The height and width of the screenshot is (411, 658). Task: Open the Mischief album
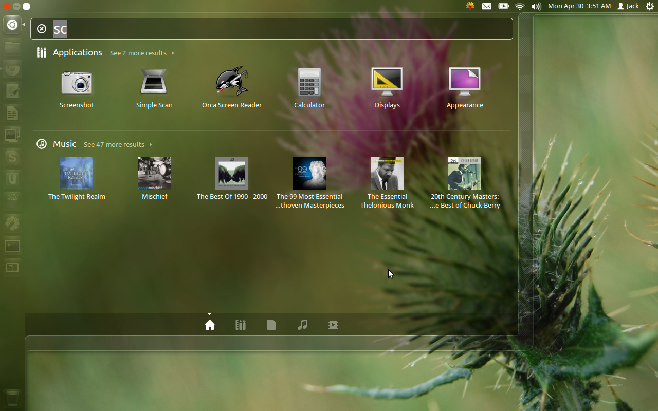point(154,179)
